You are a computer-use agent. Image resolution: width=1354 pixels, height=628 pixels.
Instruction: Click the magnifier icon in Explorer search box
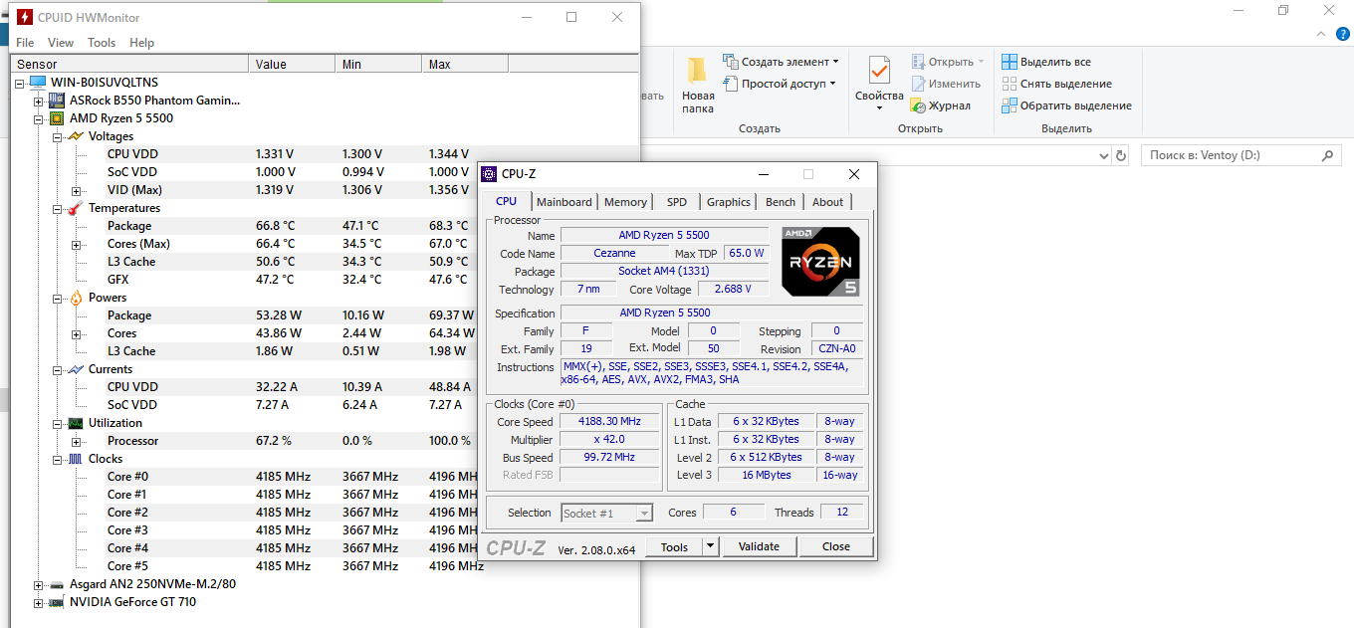[x=1326, y=156]
